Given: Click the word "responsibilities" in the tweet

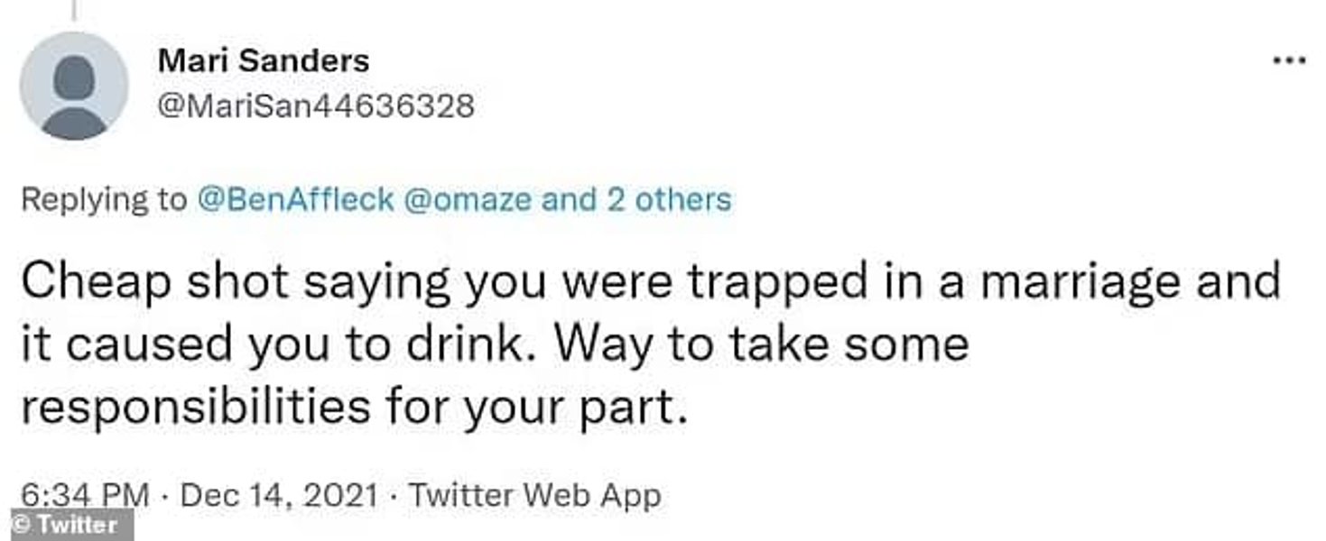Looking at the screenshot, I should click(194, 407).
